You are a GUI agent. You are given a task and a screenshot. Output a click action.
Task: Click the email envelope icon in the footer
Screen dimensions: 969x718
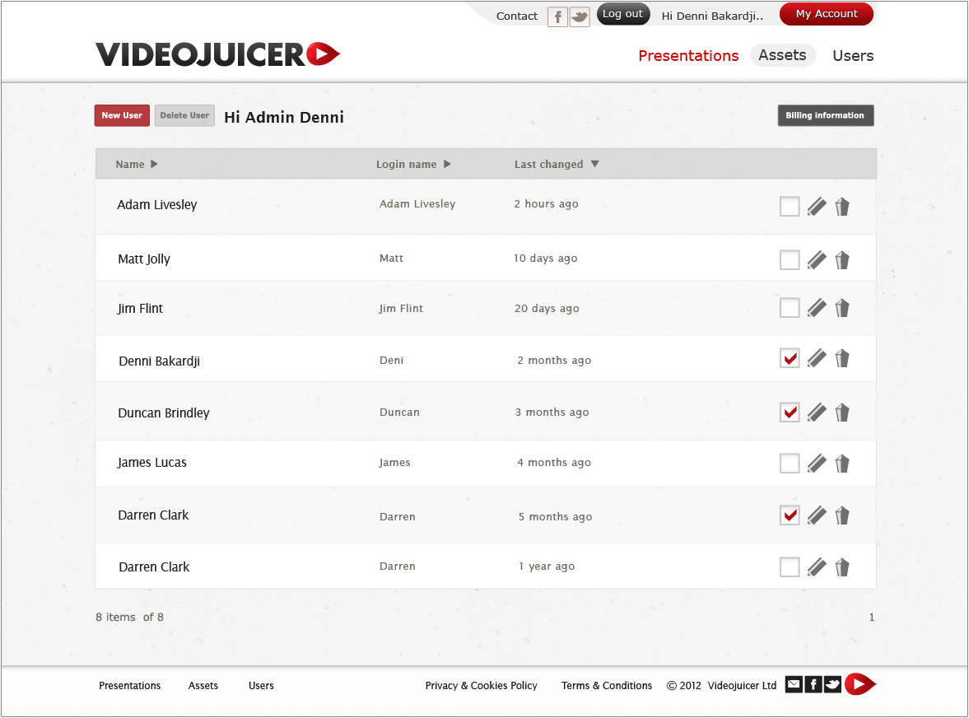[793, 684]
